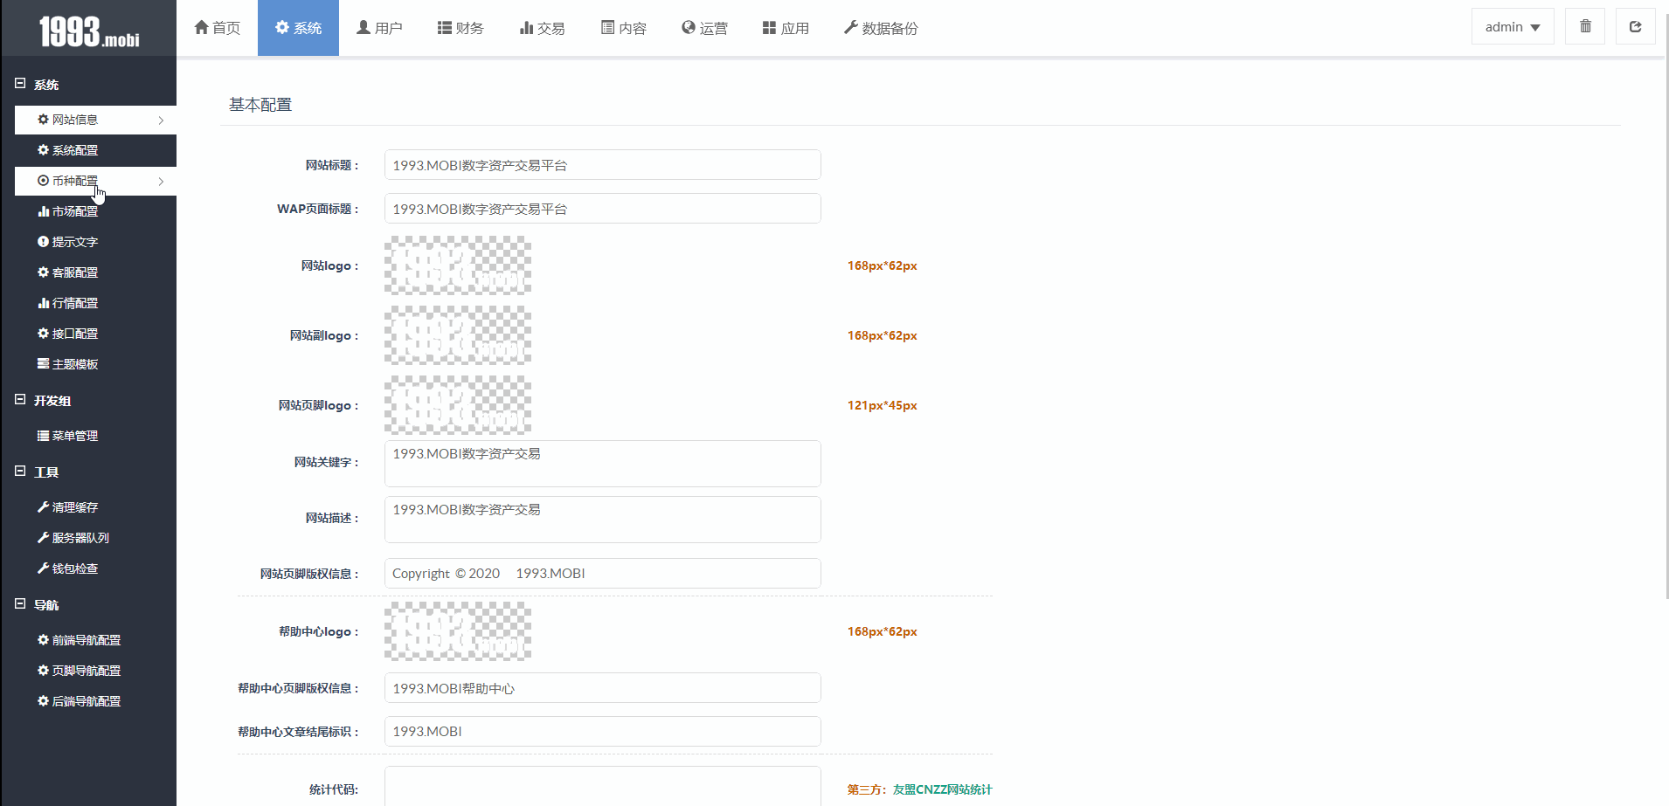Collapse the 导航 sidebar section
This screenshot has height=806, width=1669.
pyautogui.click(x=20, y=604)
